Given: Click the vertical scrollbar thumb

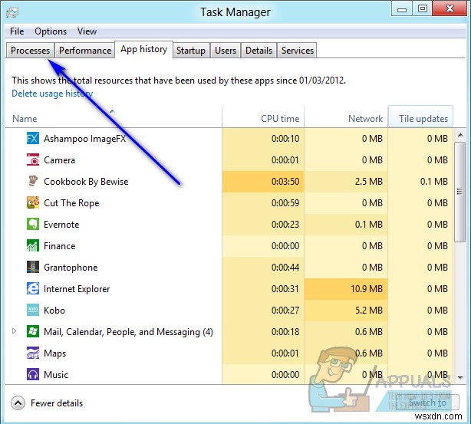Looking at the screenshot, I should pyautogui.click(x=460, y=192).
